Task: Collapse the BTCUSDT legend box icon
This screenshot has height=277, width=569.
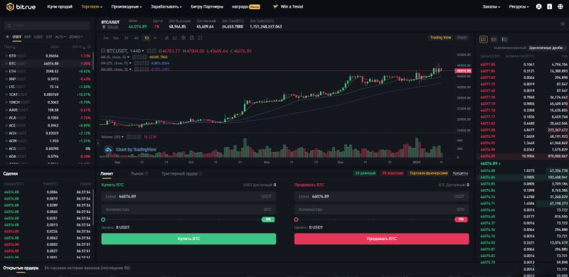Action: (102, 51)
